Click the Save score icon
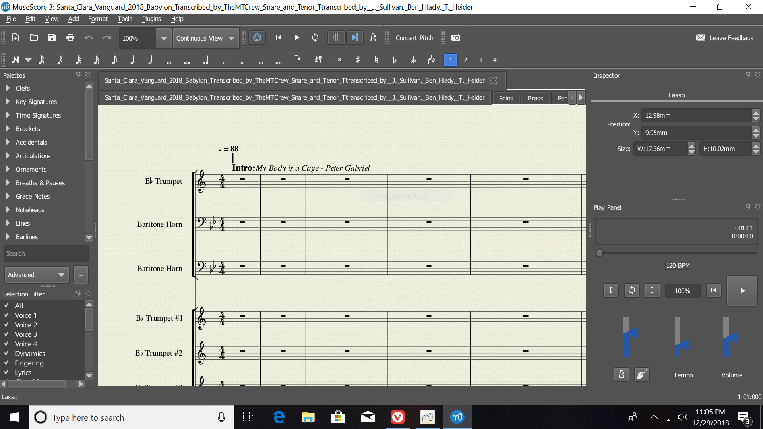This screenshot has height=429, width=763. click(x=52, y=38)
